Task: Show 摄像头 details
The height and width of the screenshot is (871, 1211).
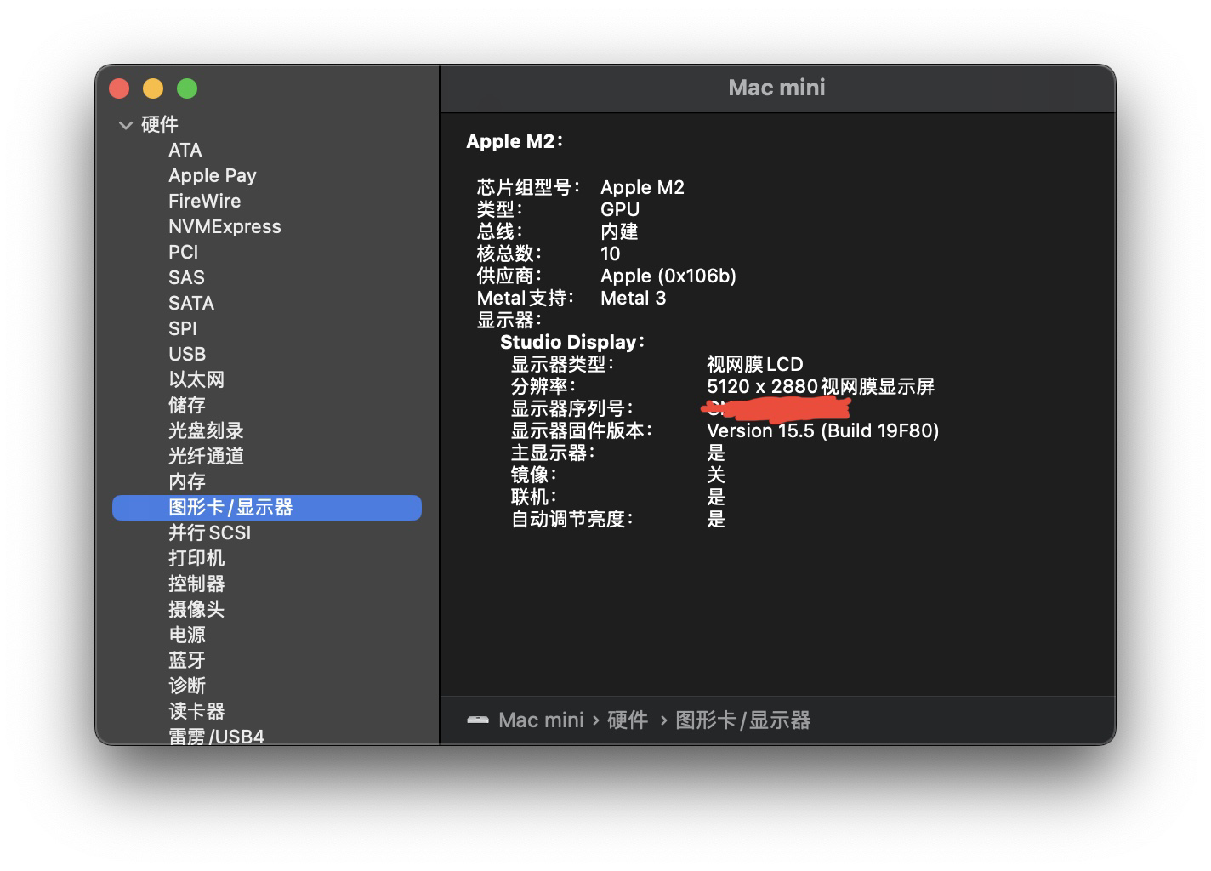Action: tap(196, 609)
